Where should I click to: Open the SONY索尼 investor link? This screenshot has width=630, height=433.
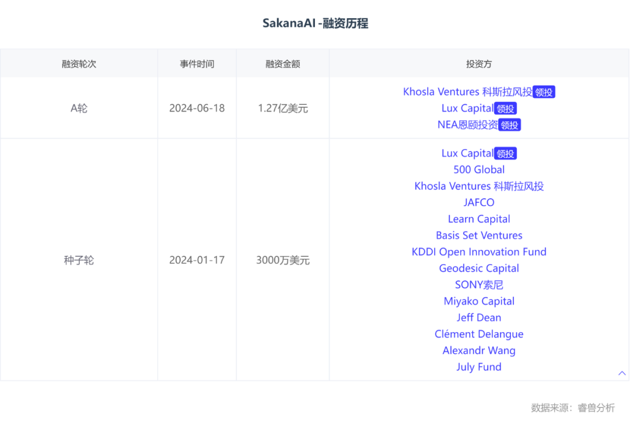tap(479, 285)
